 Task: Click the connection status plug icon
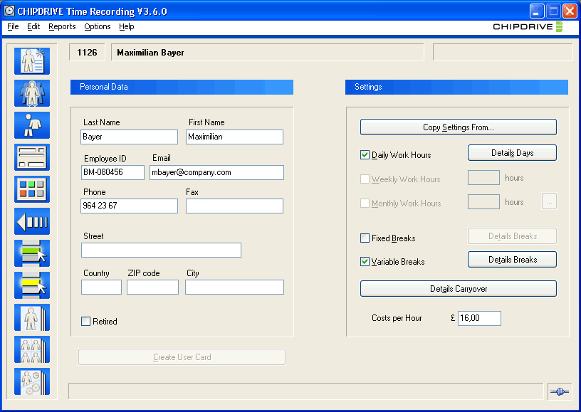click(x=560, y=391)
